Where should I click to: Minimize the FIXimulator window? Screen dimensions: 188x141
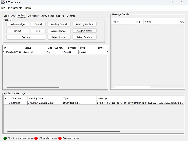pos(161,2)
